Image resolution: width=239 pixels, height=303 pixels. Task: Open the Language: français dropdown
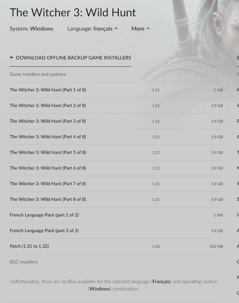(x=92, y=28)
